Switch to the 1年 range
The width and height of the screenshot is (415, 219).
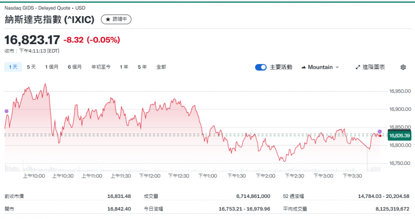tap(124, 67)
